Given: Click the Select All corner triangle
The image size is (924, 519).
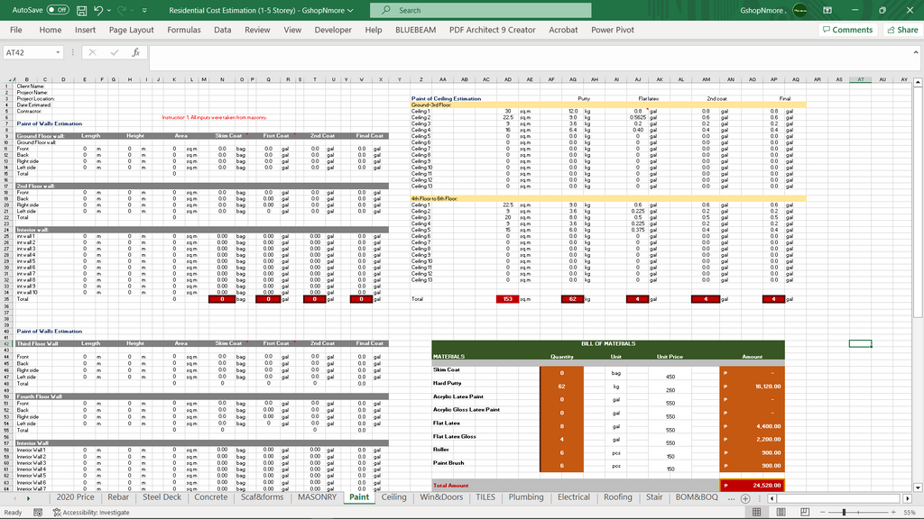Looking at the screenshot, I should pyautogui.click(x=11, y=79).
